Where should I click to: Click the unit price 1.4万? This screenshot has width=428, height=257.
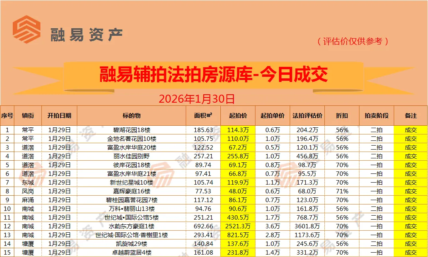pos(273,253)
